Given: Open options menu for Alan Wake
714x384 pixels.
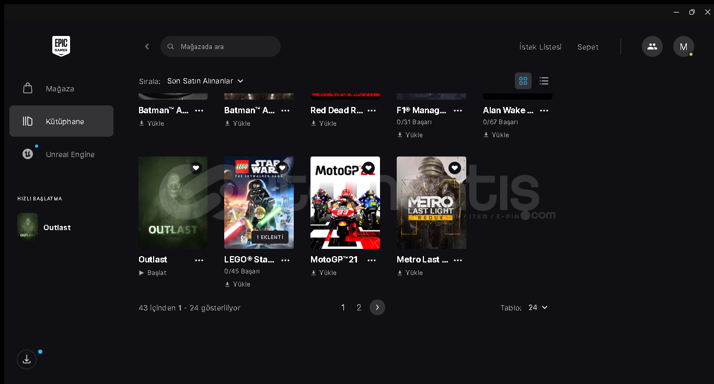Looking at the screenshot, I should click(x=544, y=111).
